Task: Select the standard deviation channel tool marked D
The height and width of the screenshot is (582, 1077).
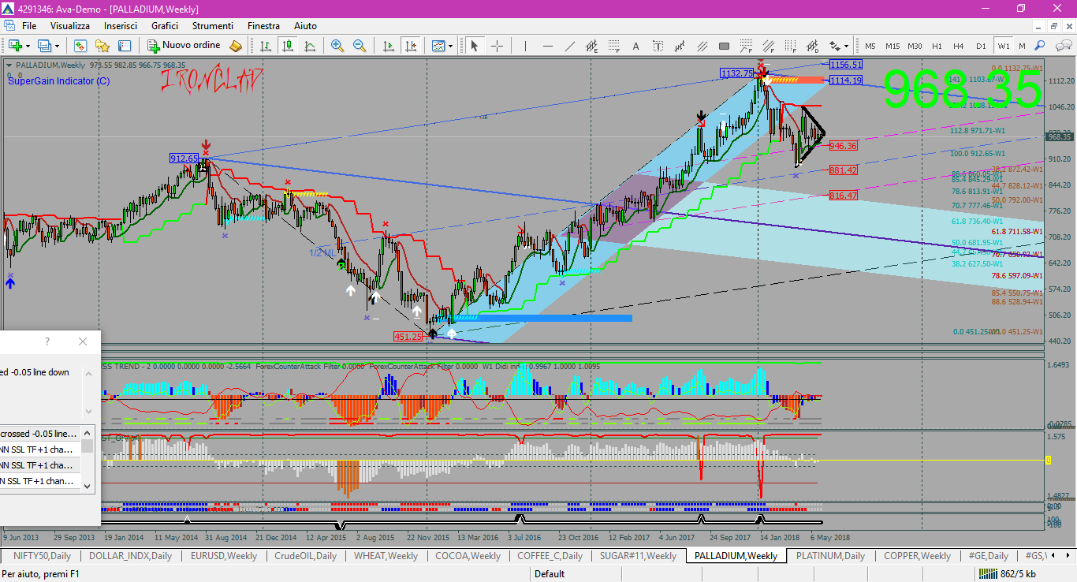Action: pyautogui.click(x=812, y=46)
